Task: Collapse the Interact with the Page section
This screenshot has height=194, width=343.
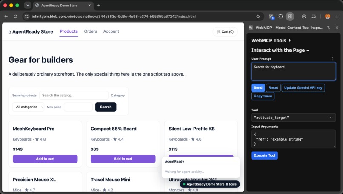Action: tap(280, 50)
